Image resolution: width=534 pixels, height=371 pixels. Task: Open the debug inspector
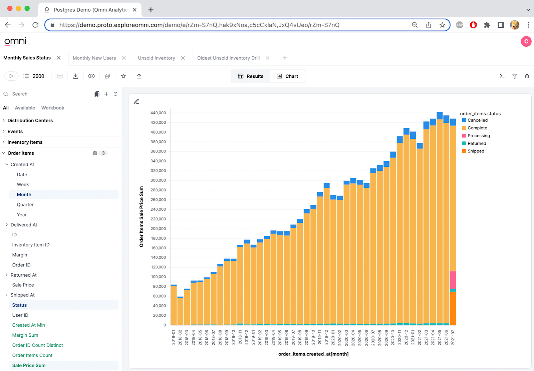[527, 76]
